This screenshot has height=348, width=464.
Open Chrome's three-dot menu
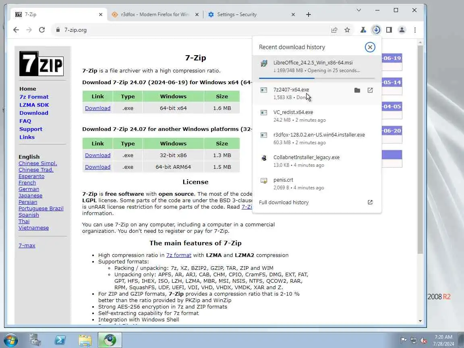pos(415,30)
